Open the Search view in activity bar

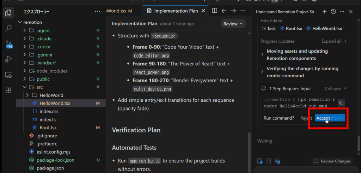(8, 28)
